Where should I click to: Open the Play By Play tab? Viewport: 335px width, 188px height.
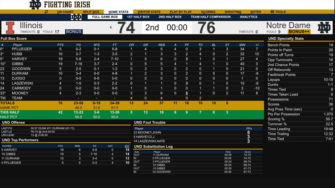click(180, 12)
